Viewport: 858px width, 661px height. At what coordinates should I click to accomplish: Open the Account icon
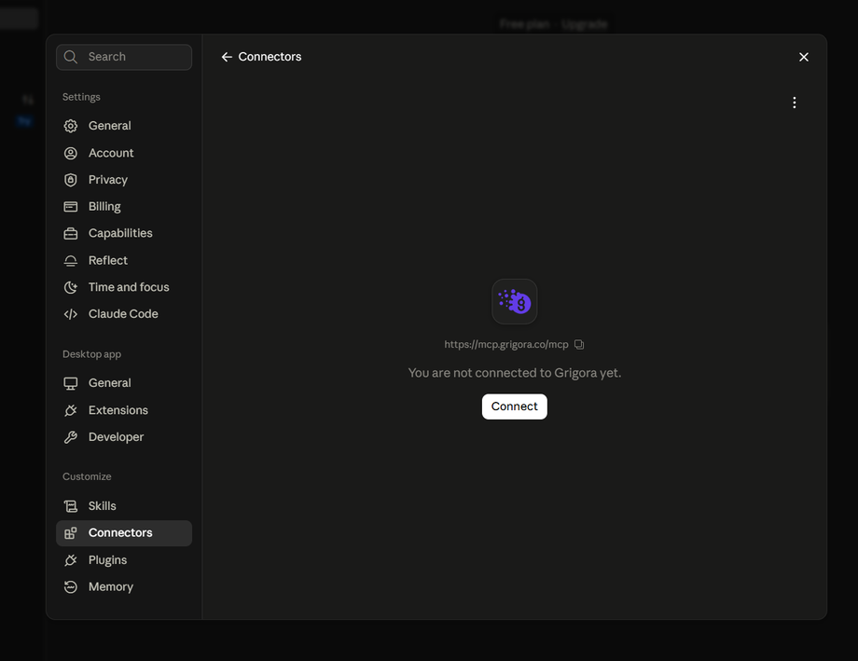click(x=71, y=153)
